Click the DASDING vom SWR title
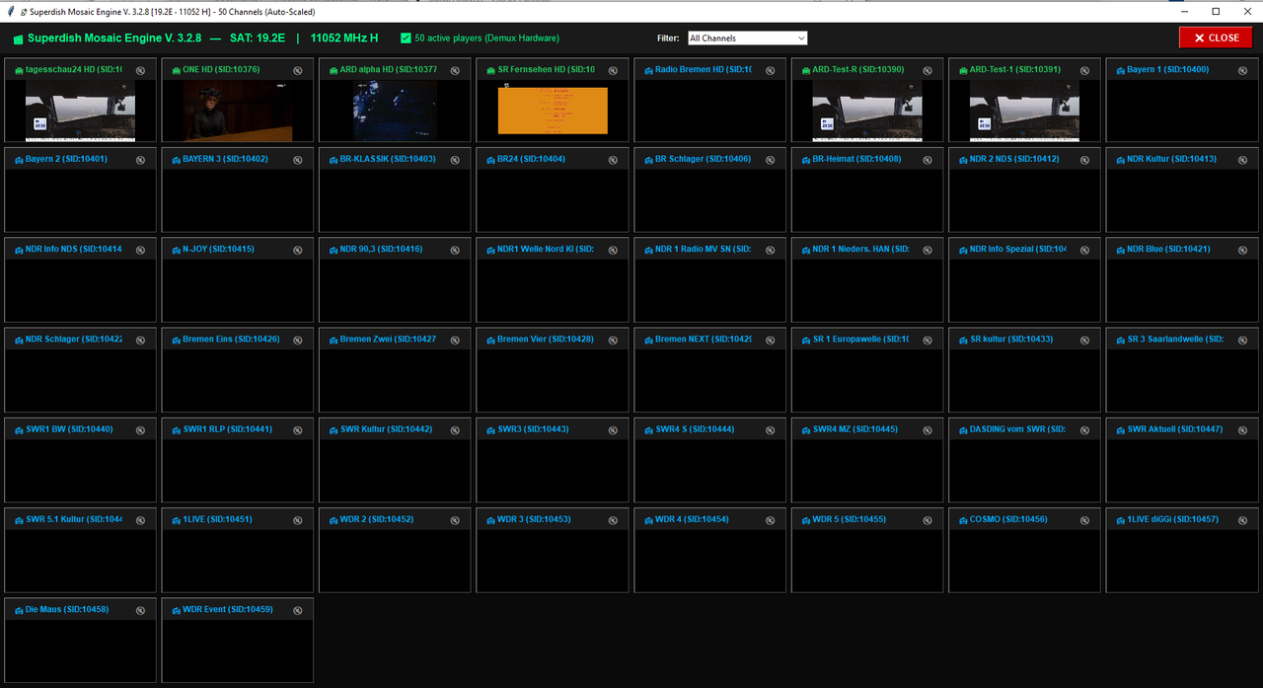 1017,429
